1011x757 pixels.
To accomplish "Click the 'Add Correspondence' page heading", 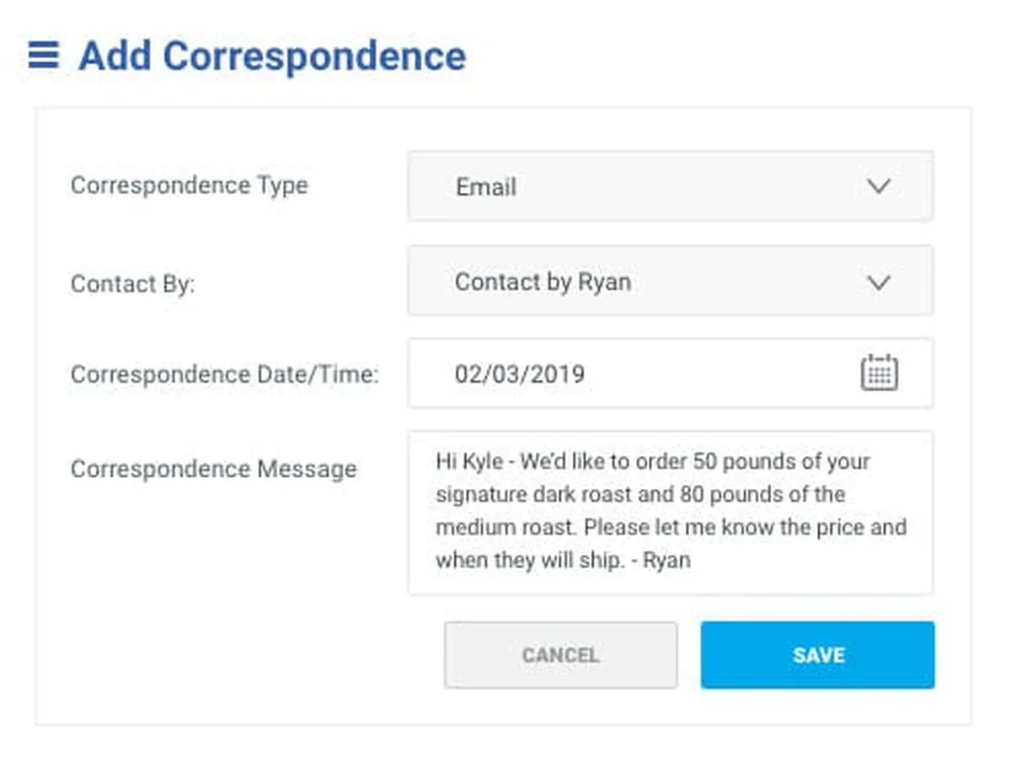I will point(271,56).
